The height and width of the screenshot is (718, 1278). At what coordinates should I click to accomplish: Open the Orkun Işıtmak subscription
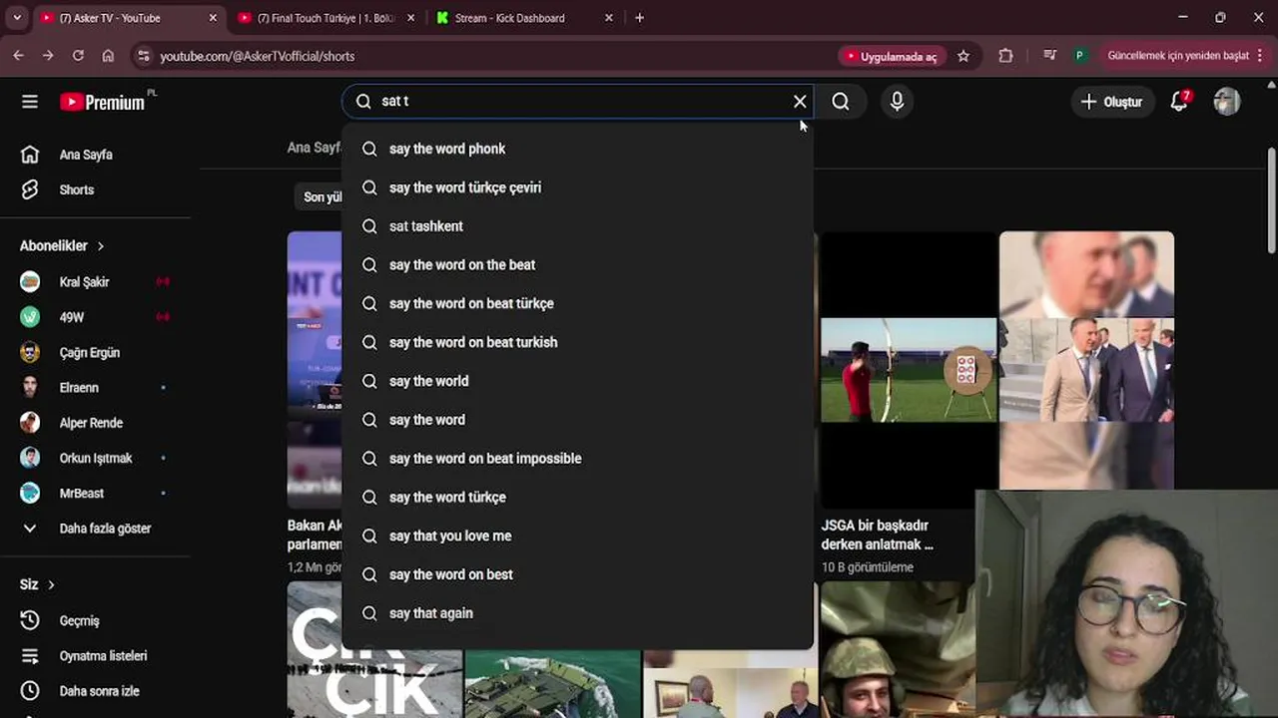coord(96,458)
